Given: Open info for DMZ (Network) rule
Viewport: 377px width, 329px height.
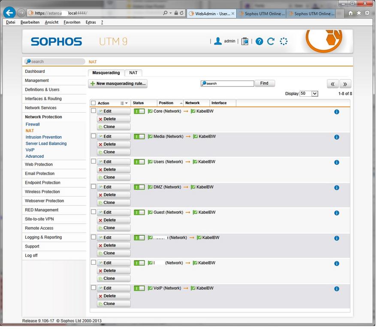Looking at the screenshot, I should (337, 188).
